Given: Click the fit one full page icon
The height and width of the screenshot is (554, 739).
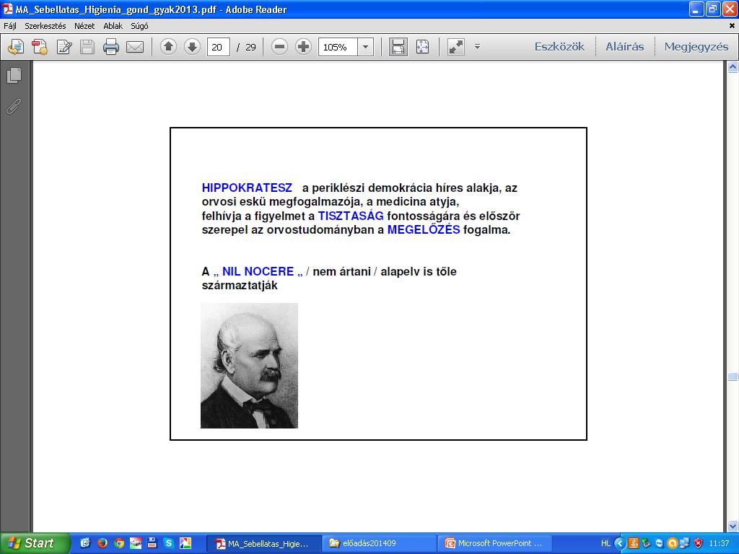Looking at the screenshot, I should [422, 47].
